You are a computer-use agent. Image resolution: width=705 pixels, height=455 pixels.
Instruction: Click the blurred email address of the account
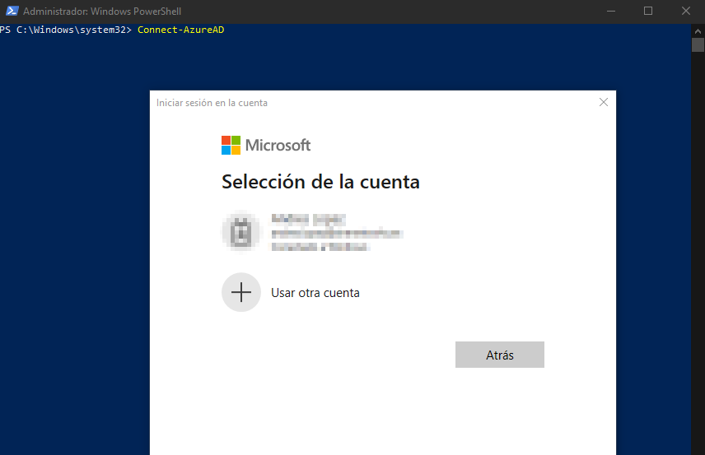tap(335, 233)
